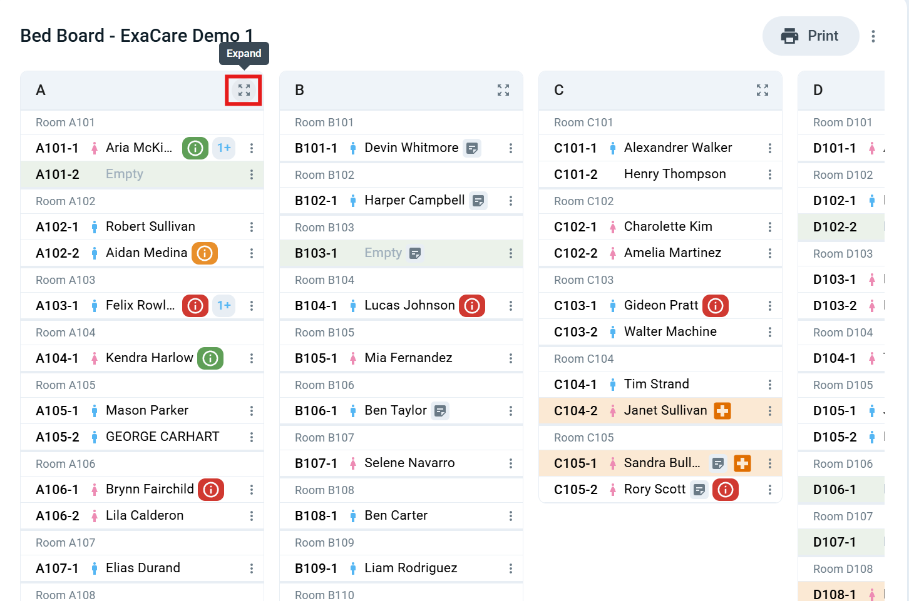Viewport: 909px width, 601px height.
Task: Click red info icon for Lucas Johnson
Action: (x=472, y=306)
